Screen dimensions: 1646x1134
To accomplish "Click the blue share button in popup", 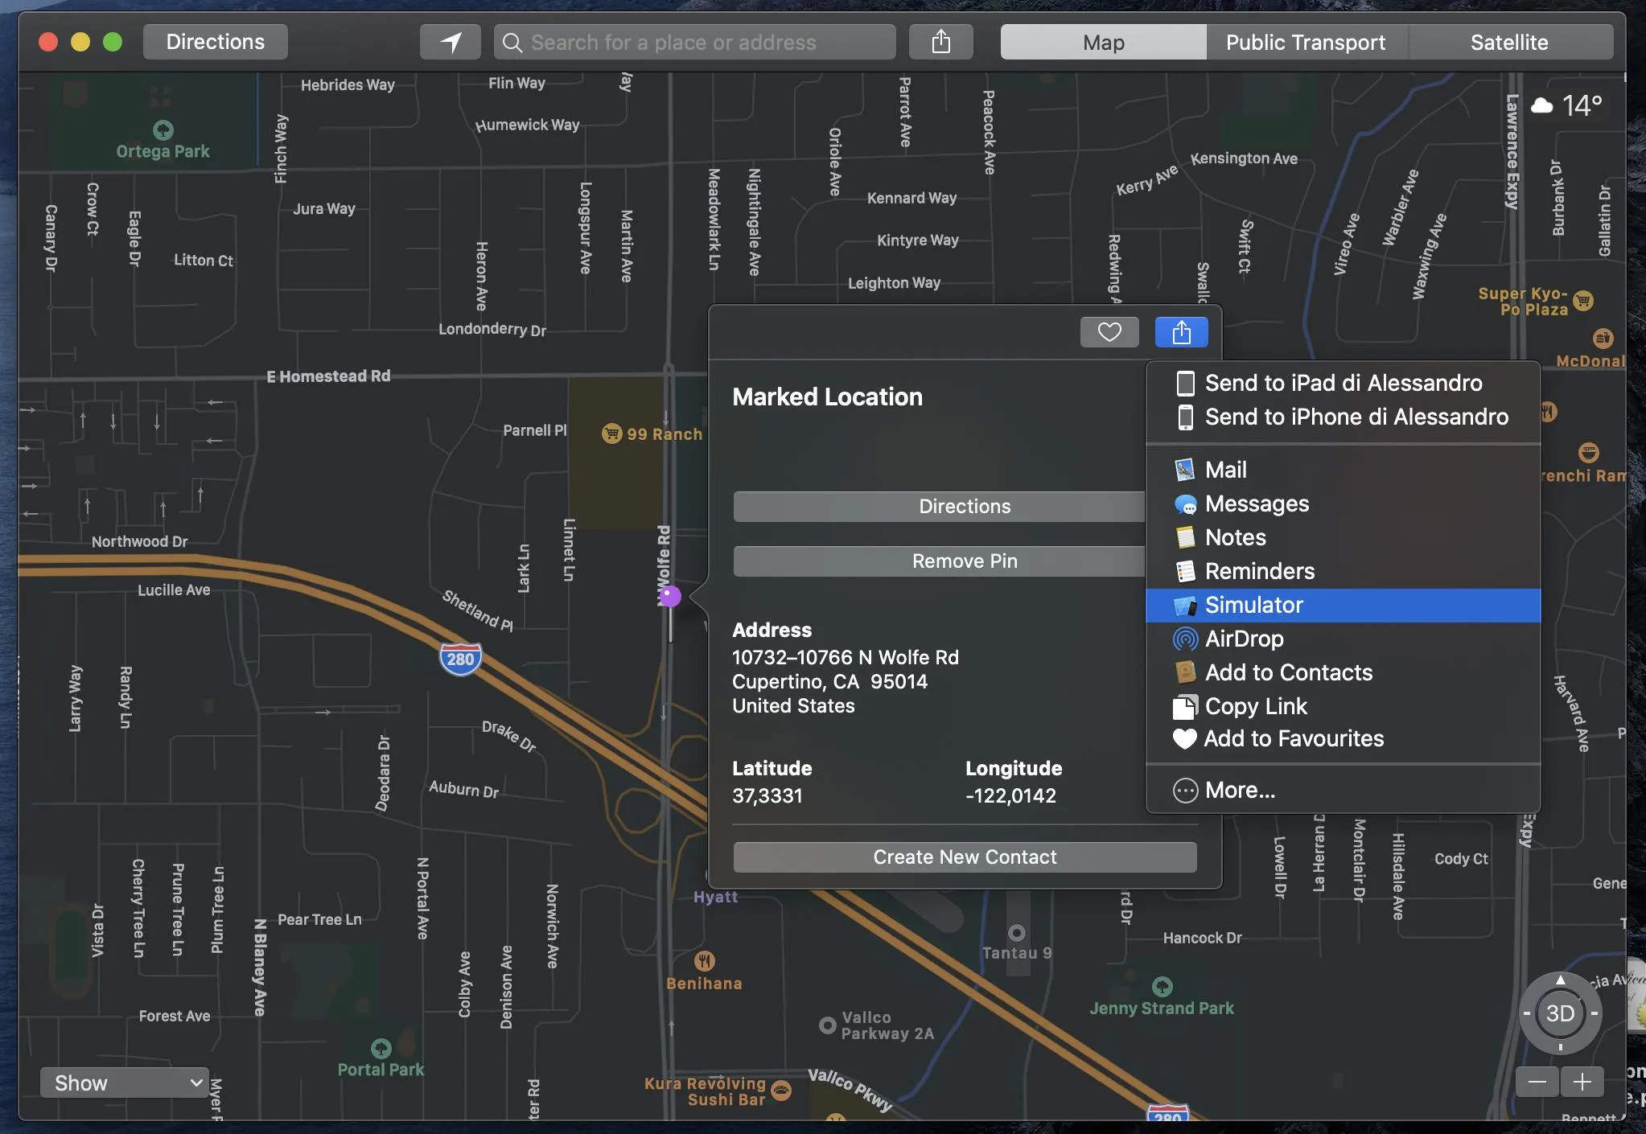I will click(x=1180, y=332).
